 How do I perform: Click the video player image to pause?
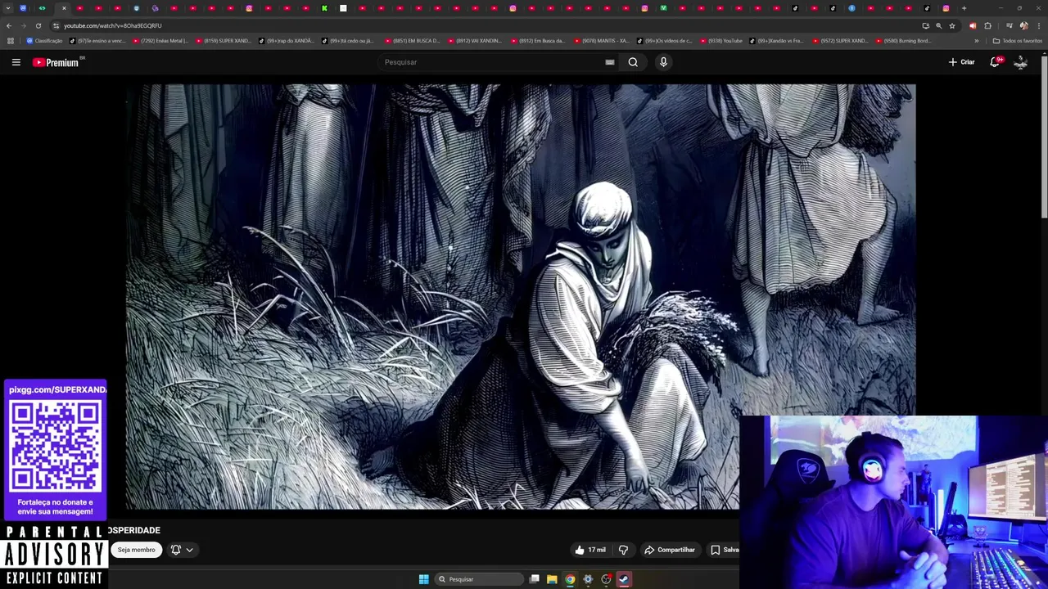coord(521,296)
